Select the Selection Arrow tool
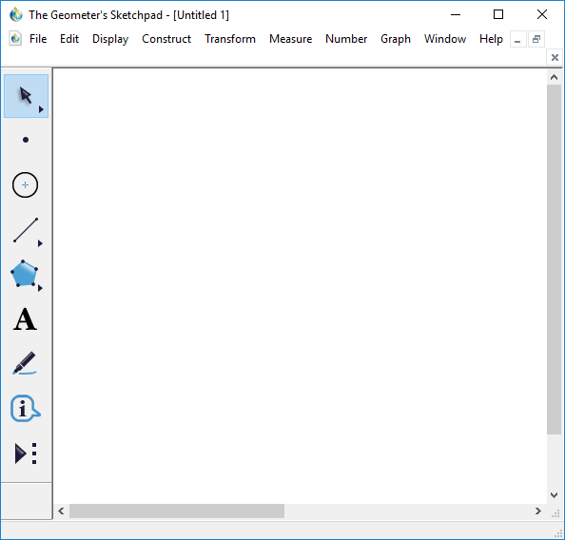Image resolution: width=565 pixels, height=540 pixels. click(x=26, y=96)
